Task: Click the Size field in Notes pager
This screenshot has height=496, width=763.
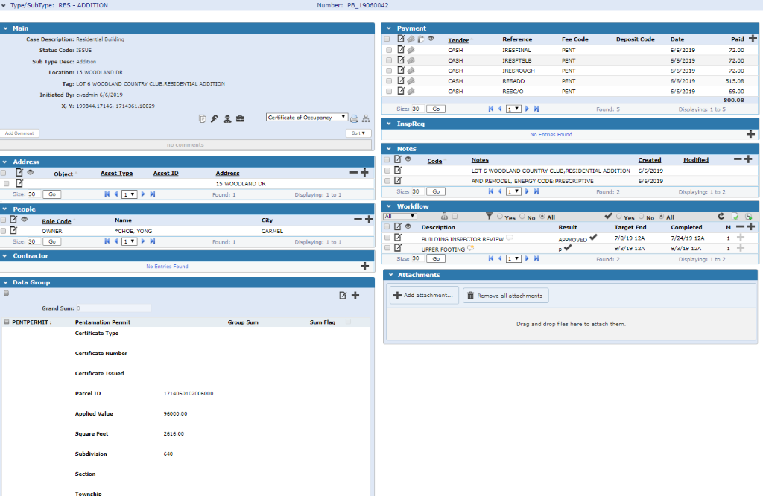Action: click(417, 191)
